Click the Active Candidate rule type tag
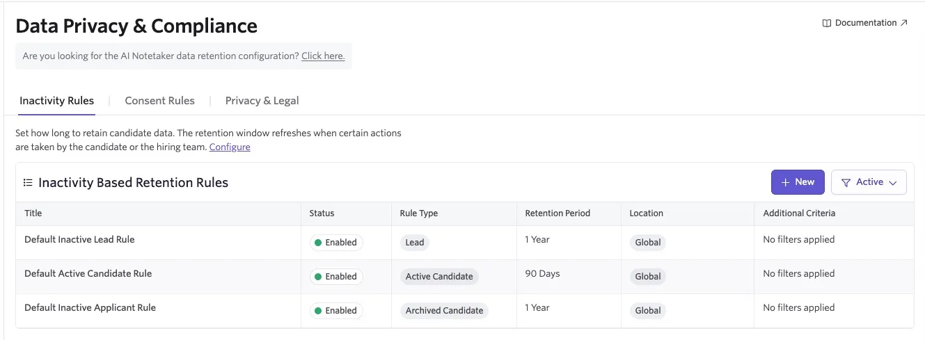 tap(439, 277)
